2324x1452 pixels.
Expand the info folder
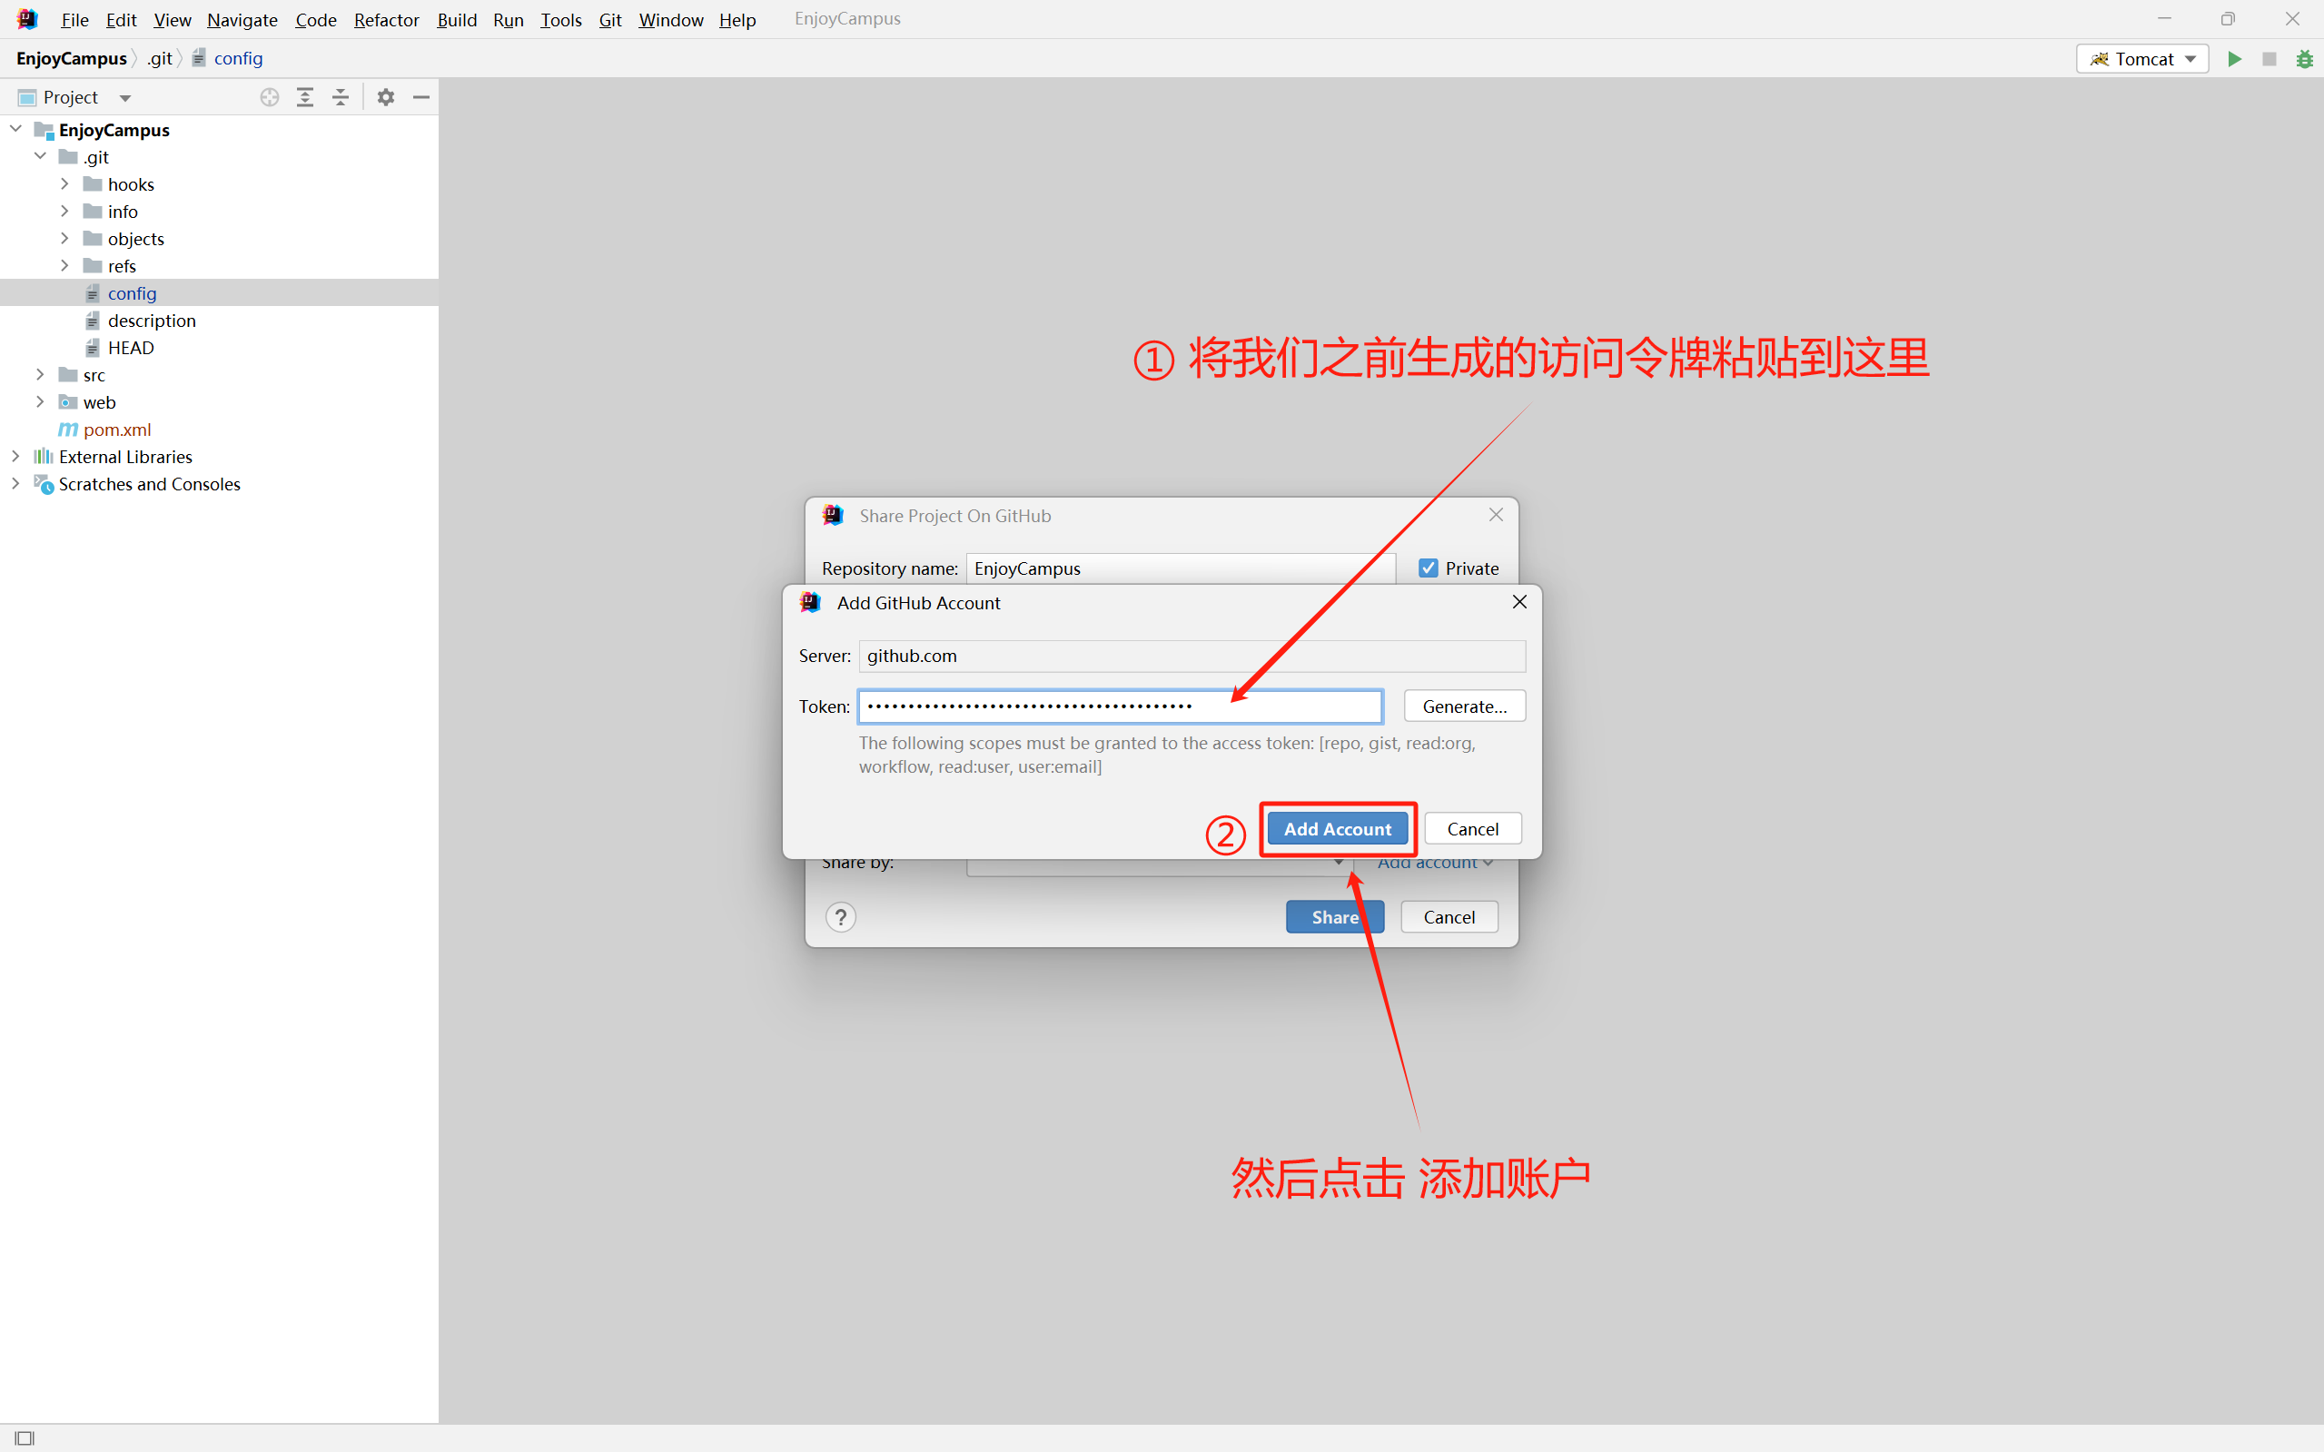point(64,211)
